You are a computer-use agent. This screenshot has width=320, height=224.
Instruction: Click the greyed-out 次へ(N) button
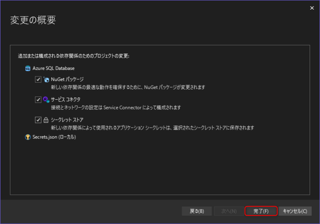coord(229,211)
